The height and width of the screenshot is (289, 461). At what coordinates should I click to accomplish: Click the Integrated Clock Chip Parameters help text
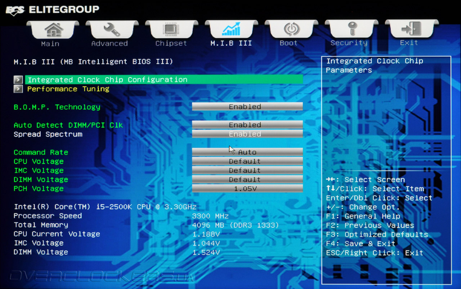(375, 65)
